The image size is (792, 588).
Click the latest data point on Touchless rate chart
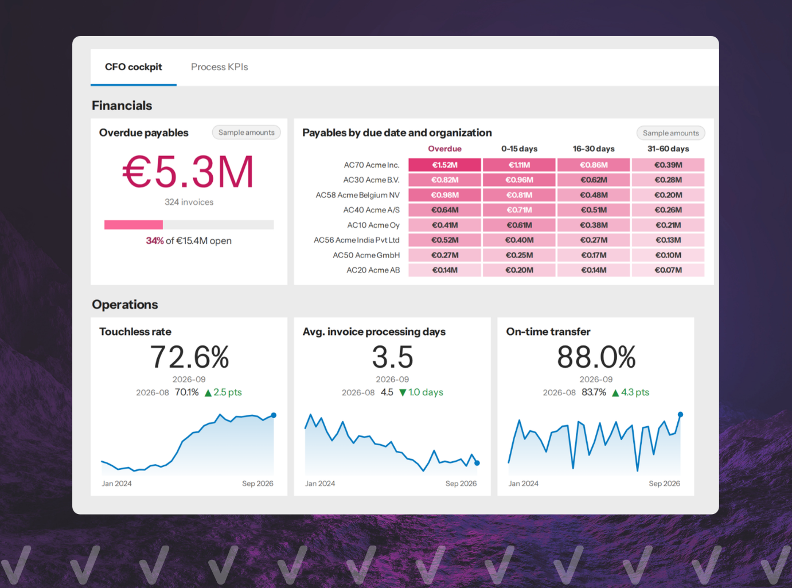click(274, 415)
